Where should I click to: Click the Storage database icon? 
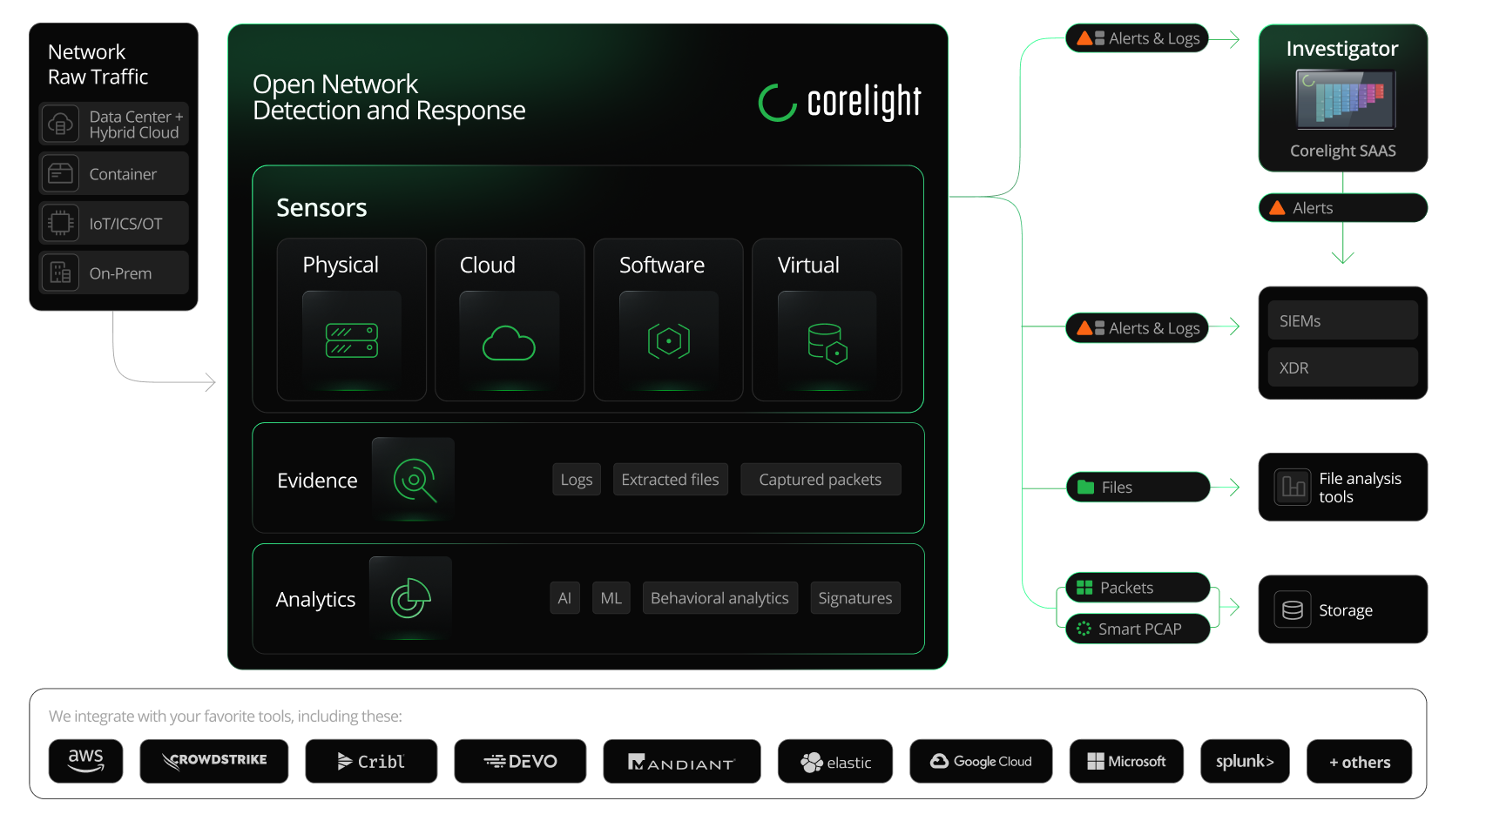pyautogui.click(x=1293, y=609)
